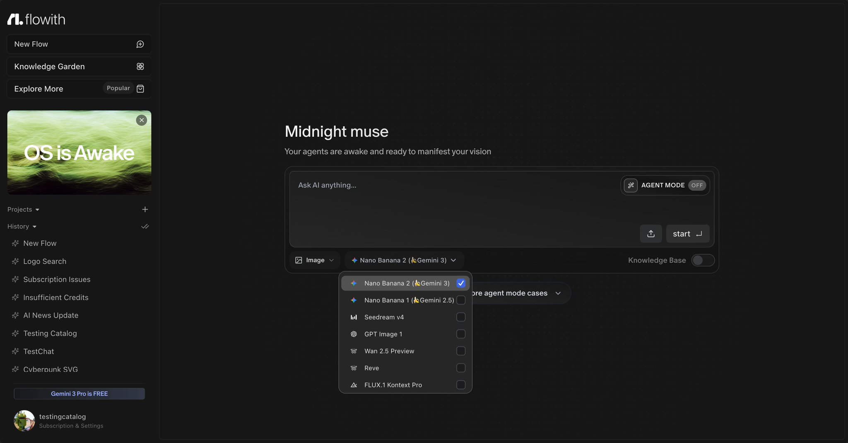Check the Reve checkbox
Screen dimensions: 848x443
click(x=461, y=368)
